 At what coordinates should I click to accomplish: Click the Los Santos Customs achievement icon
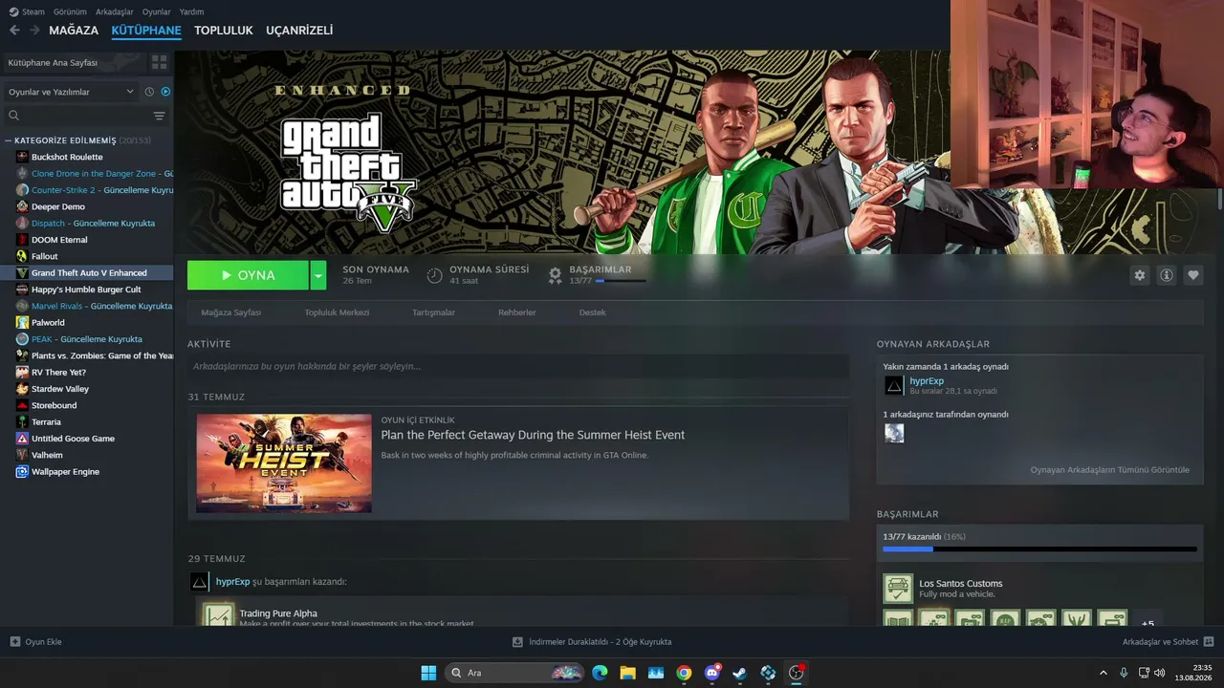tap(898, 589)
